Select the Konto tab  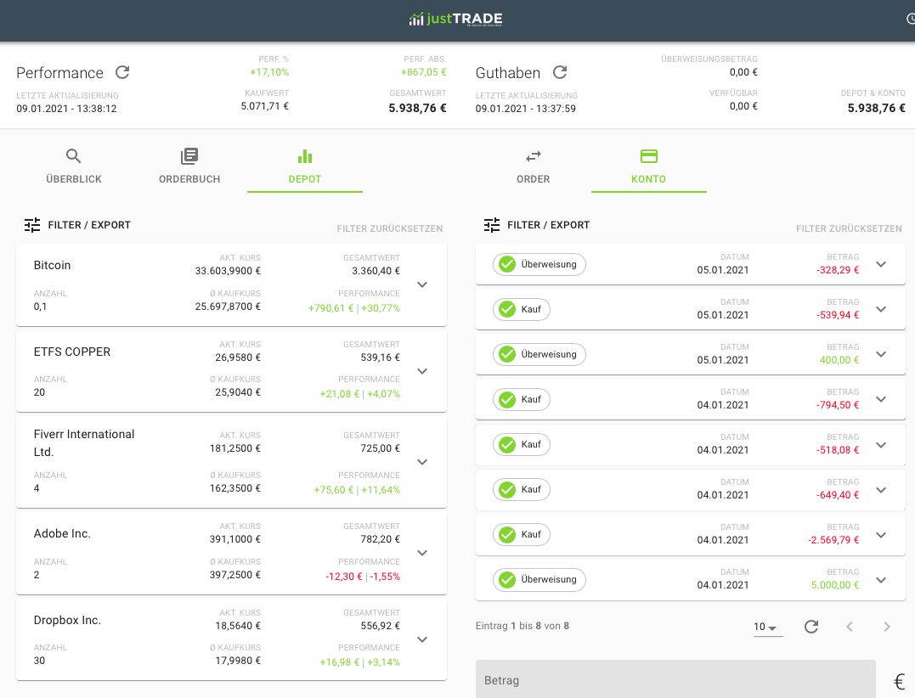point(649,166)
